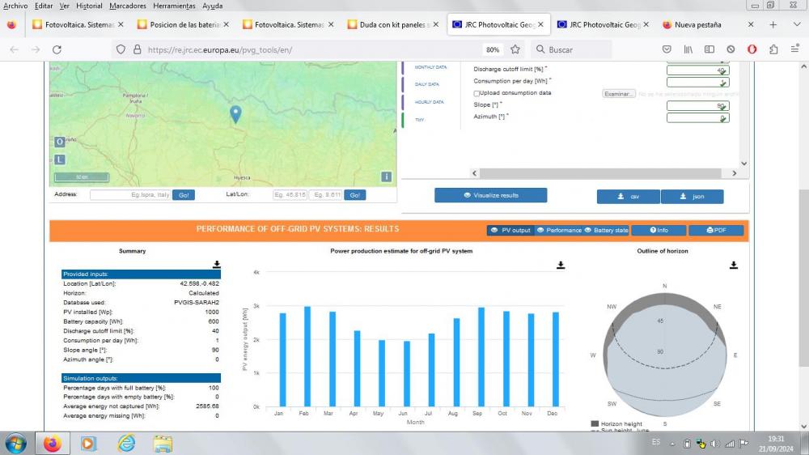Download the Outline of horizon data
Viewport: 809px width, 455px height.
pyautogui.click(x=734, y=265)
